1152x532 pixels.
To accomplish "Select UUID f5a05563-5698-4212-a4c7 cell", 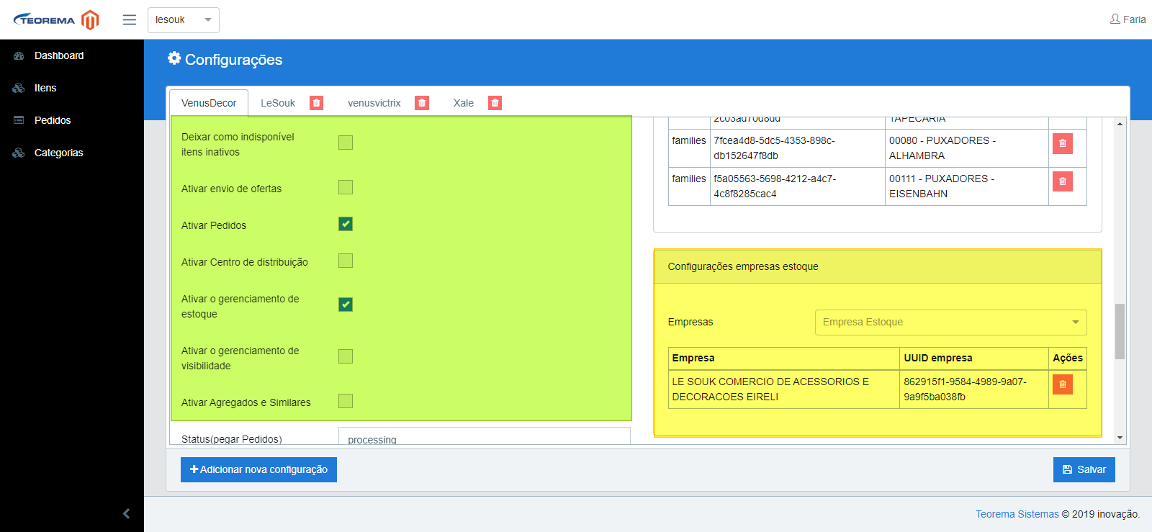I will 798,186.
